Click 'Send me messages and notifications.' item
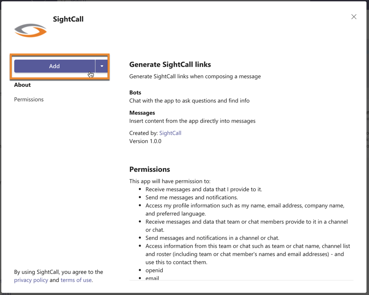369x295 pixels. 192,197
